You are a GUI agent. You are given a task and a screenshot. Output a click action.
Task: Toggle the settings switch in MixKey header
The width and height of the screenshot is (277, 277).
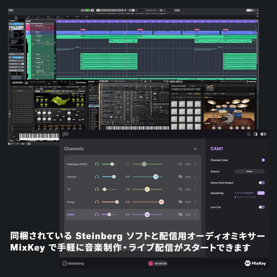point(263,134)
